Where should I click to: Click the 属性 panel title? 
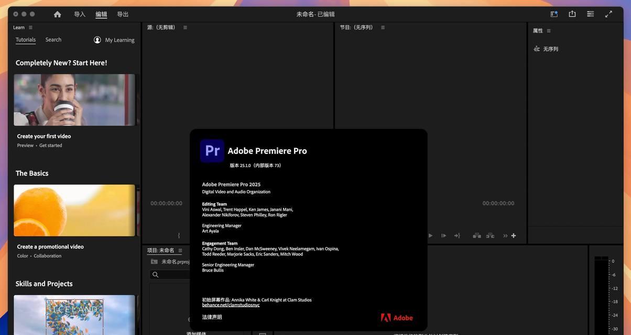pos(538,31)
